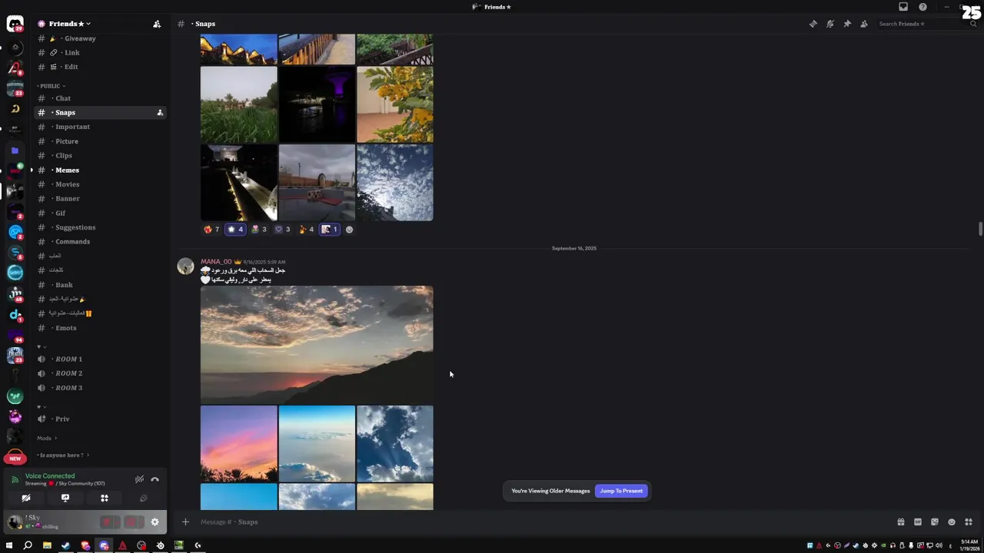Open the sticker picker icon
The image size is (984, 553).
pyautogui.click(x=935, y=522)
